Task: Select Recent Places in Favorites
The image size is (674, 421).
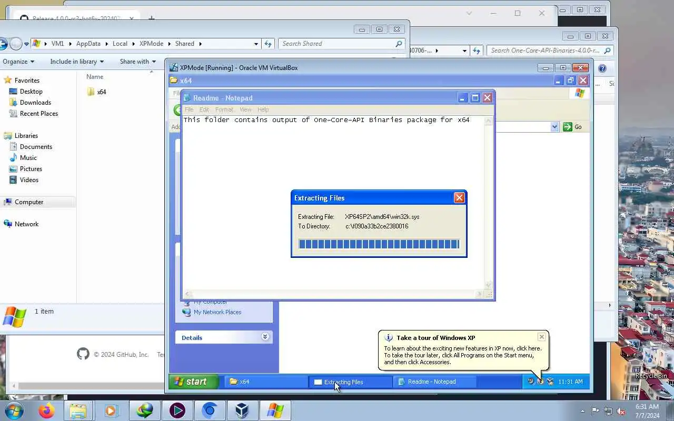Action: pos(39,114)
